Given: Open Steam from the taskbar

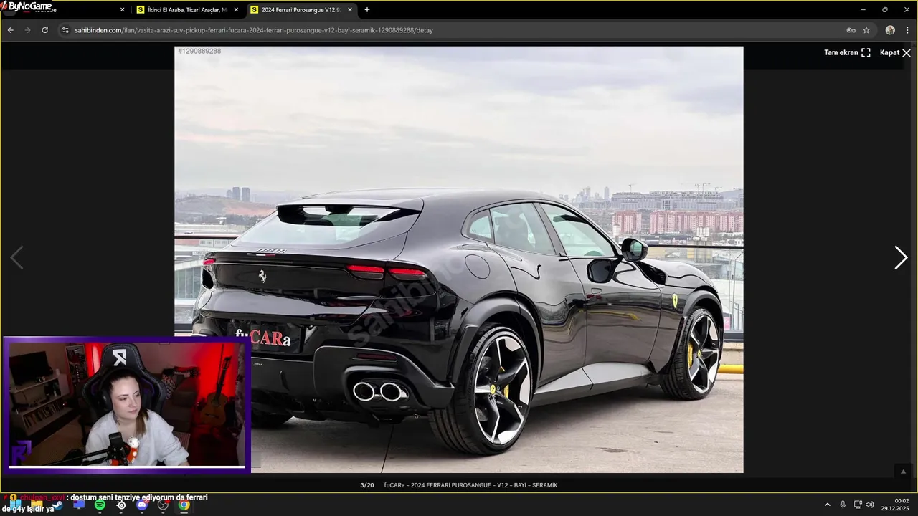Looking at the screenshot, I should [x=57, y=505].
